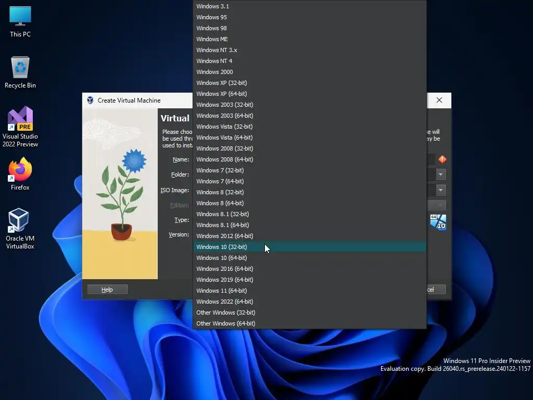Select Windows 11 (64-bit)

310,291
